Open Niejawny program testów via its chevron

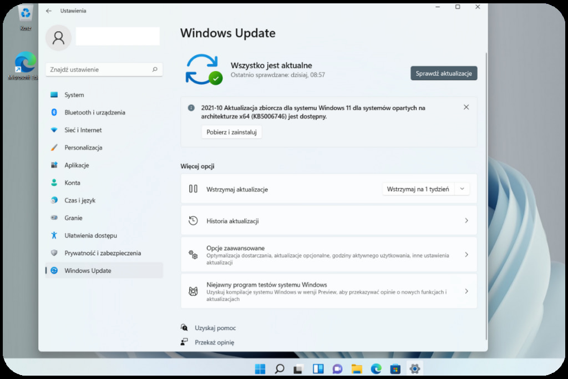click(x=466, y=291)
